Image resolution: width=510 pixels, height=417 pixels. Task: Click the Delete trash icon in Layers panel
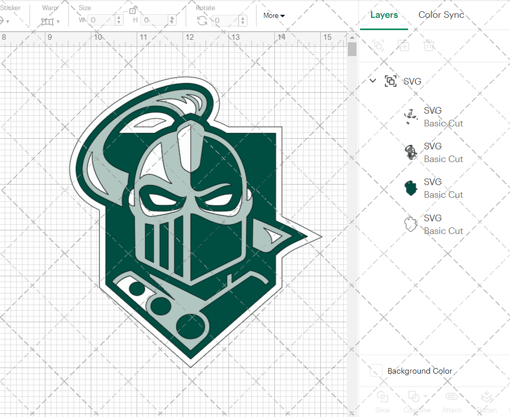pyautogui.click(x=429, y=45)
